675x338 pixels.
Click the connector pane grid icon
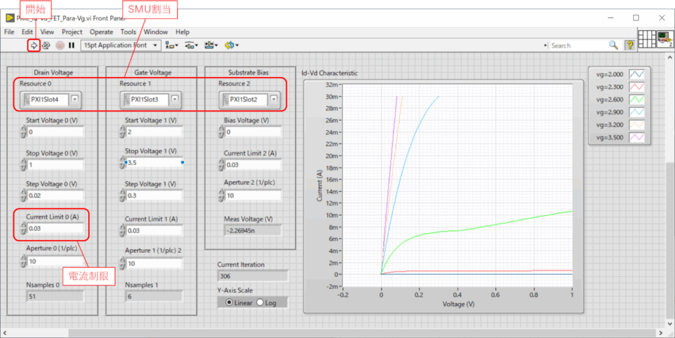tap(646, 39)
